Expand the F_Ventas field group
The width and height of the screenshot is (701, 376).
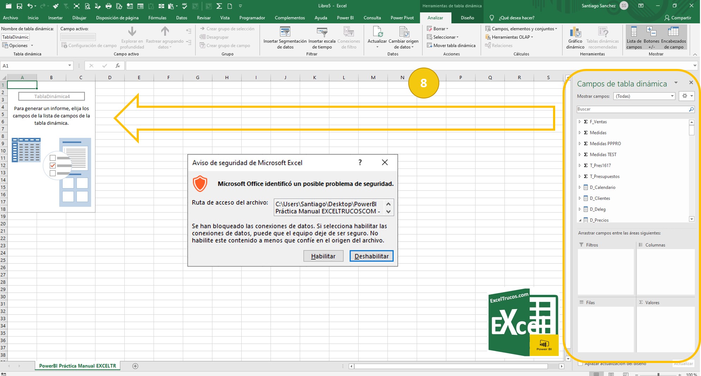580,122
